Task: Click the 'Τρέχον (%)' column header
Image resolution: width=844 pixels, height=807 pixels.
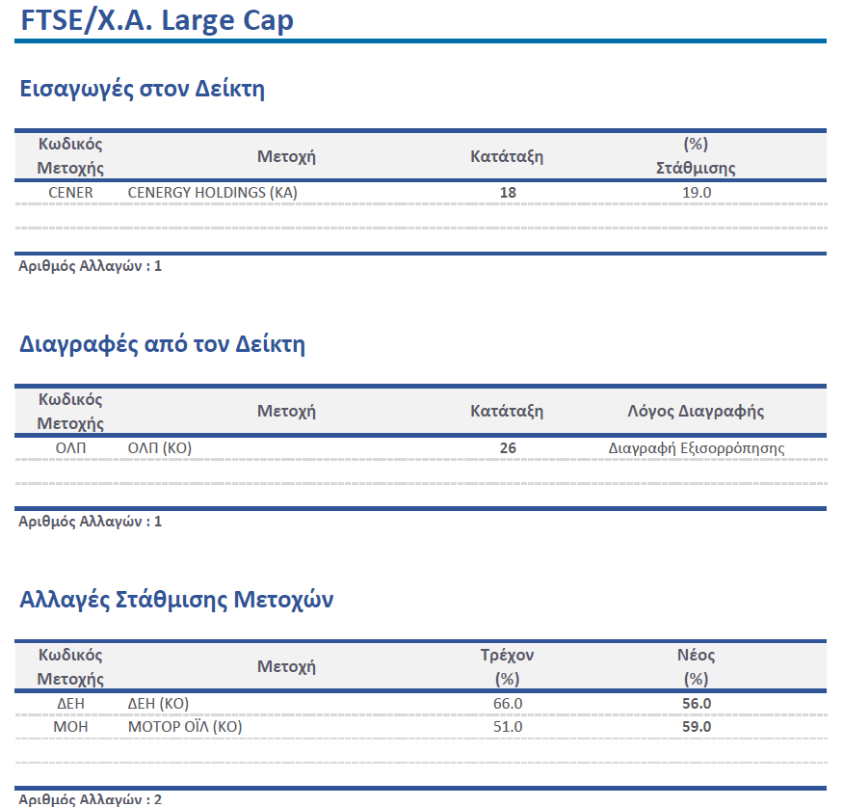Action: point(507,666)
